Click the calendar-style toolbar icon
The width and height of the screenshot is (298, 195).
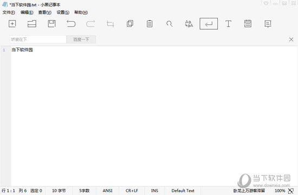coord(248,24)
